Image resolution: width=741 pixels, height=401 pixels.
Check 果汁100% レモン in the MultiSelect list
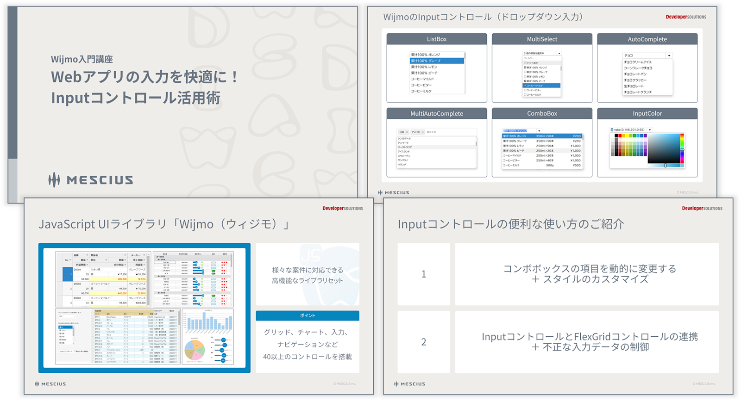[x=525, y=77]
